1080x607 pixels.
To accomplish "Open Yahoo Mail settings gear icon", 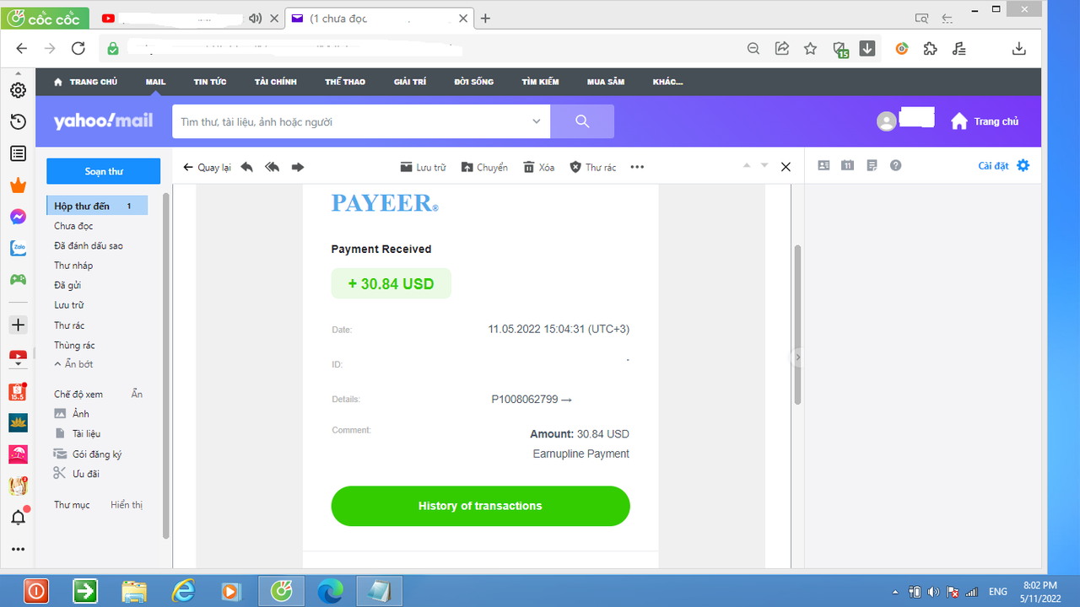I will (x=1023, y=165).
